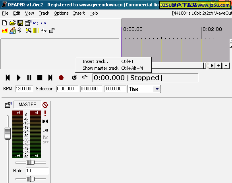Click the MASTER name button
The image size is (232, 183).
(x=27, y=105)
